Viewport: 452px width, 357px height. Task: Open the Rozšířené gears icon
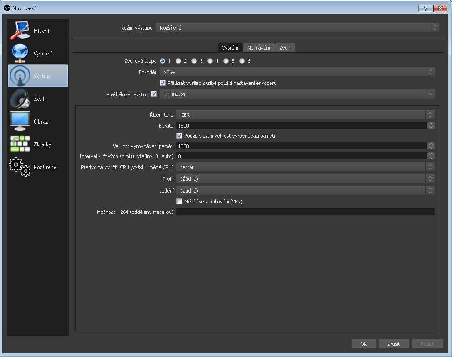coord(20,167)
